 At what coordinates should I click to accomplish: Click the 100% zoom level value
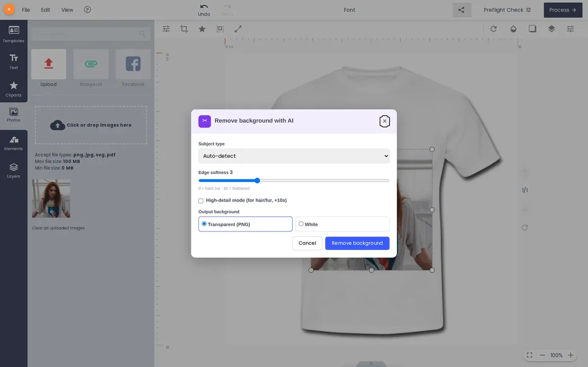[557, 355]
